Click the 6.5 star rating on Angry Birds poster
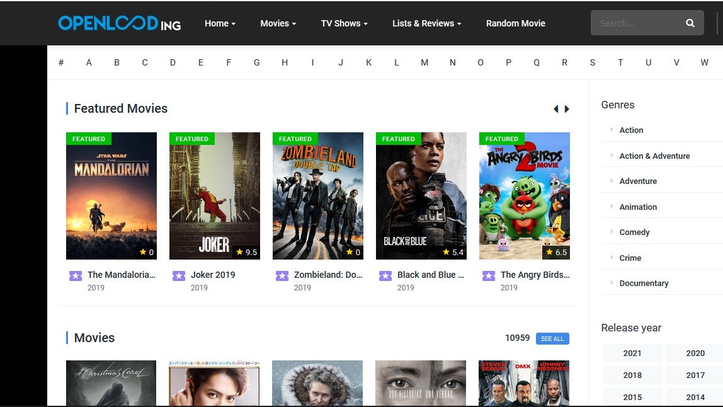 557,252
